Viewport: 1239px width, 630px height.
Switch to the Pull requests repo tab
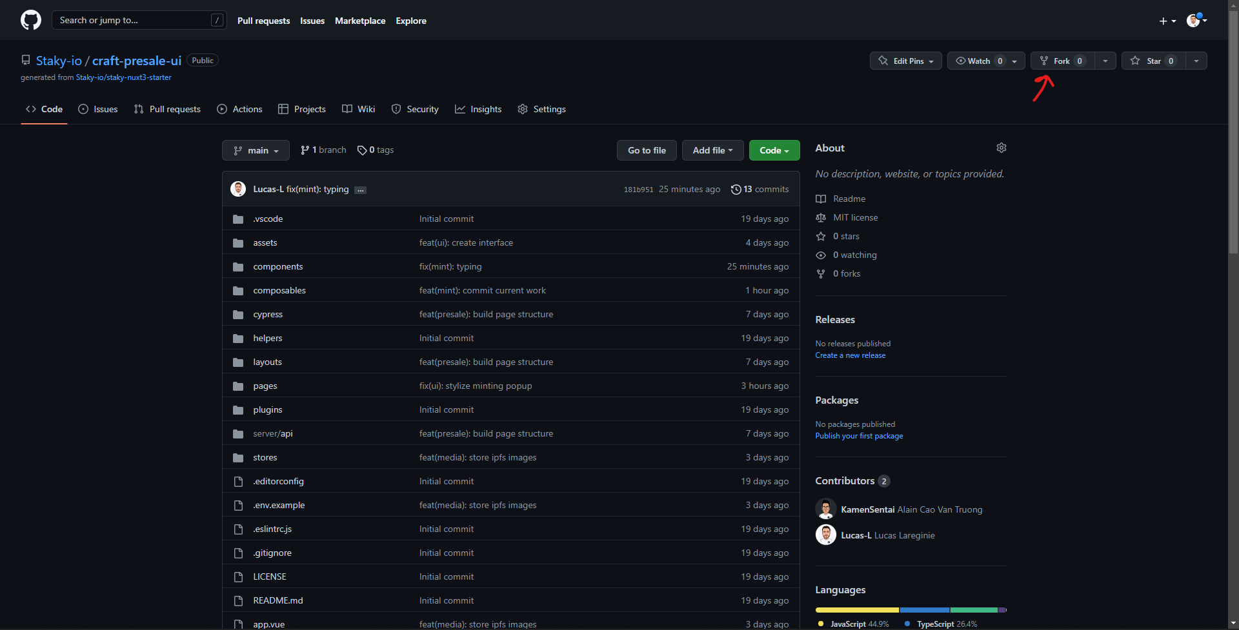[x=167, y=109]
